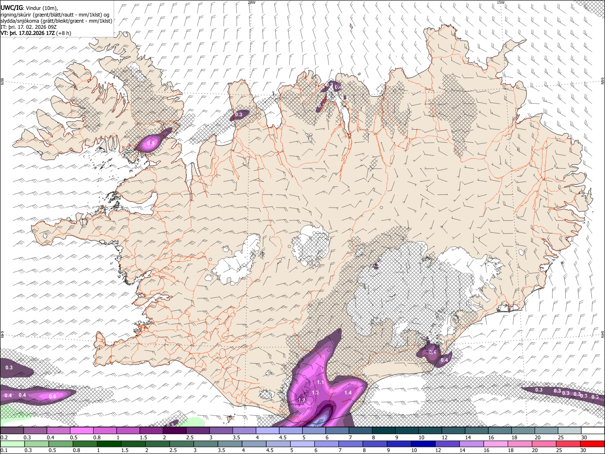Click the 1.2 precipitation value on south coast
This screenshot has width=605, height=454.
point(316,393)
